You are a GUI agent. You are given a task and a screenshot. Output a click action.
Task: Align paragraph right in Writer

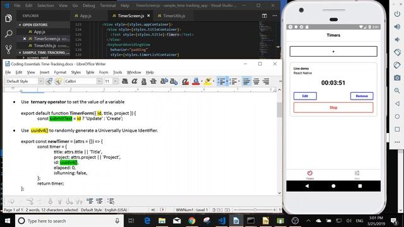pyautogui.click(x=266, y=81)
